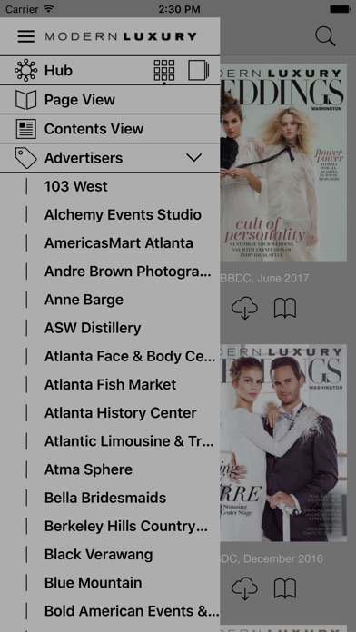
Task: Read the June 2017 issue book icon
Action: [x=285, y=309]
